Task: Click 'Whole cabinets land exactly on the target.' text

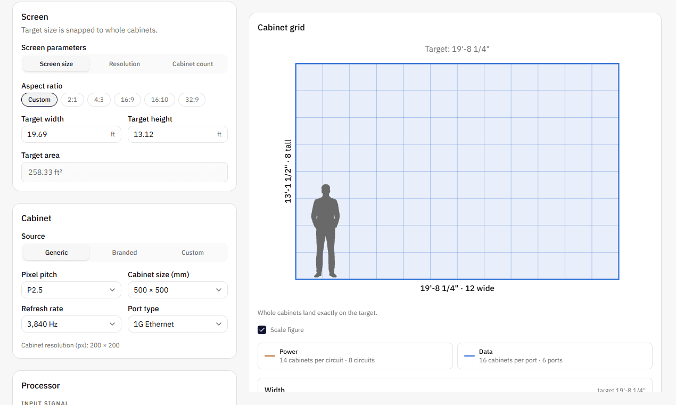Action: click(x=317, y=313)
